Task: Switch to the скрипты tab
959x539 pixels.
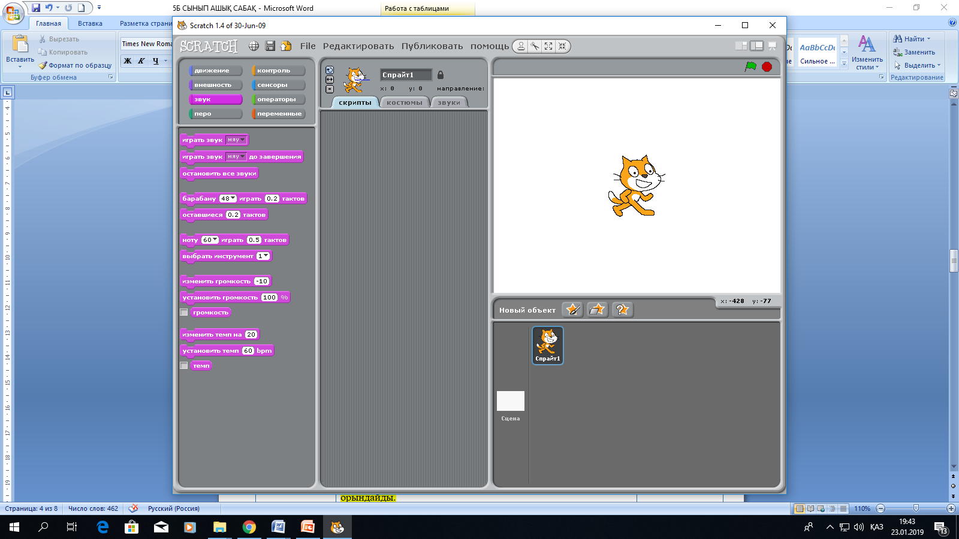Action: [355, 102]
